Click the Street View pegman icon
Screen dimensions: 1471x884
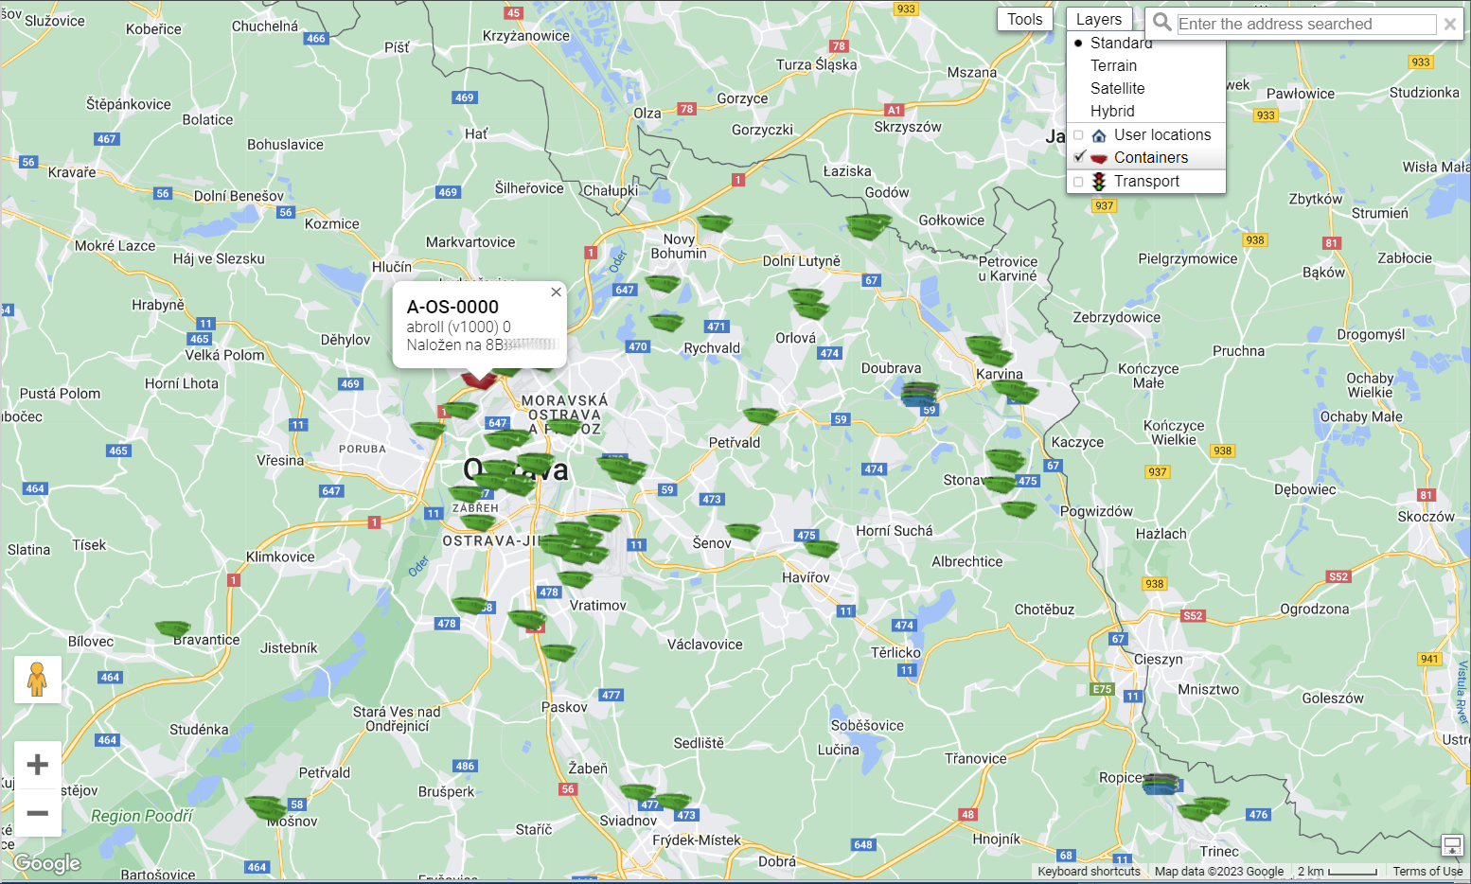click(x=38, y=680)
